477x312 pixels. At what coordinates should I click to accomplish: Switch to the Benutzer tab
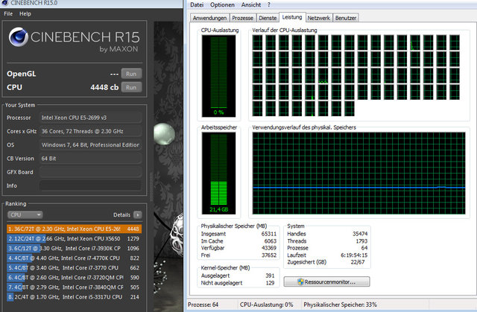pos(346,18)
